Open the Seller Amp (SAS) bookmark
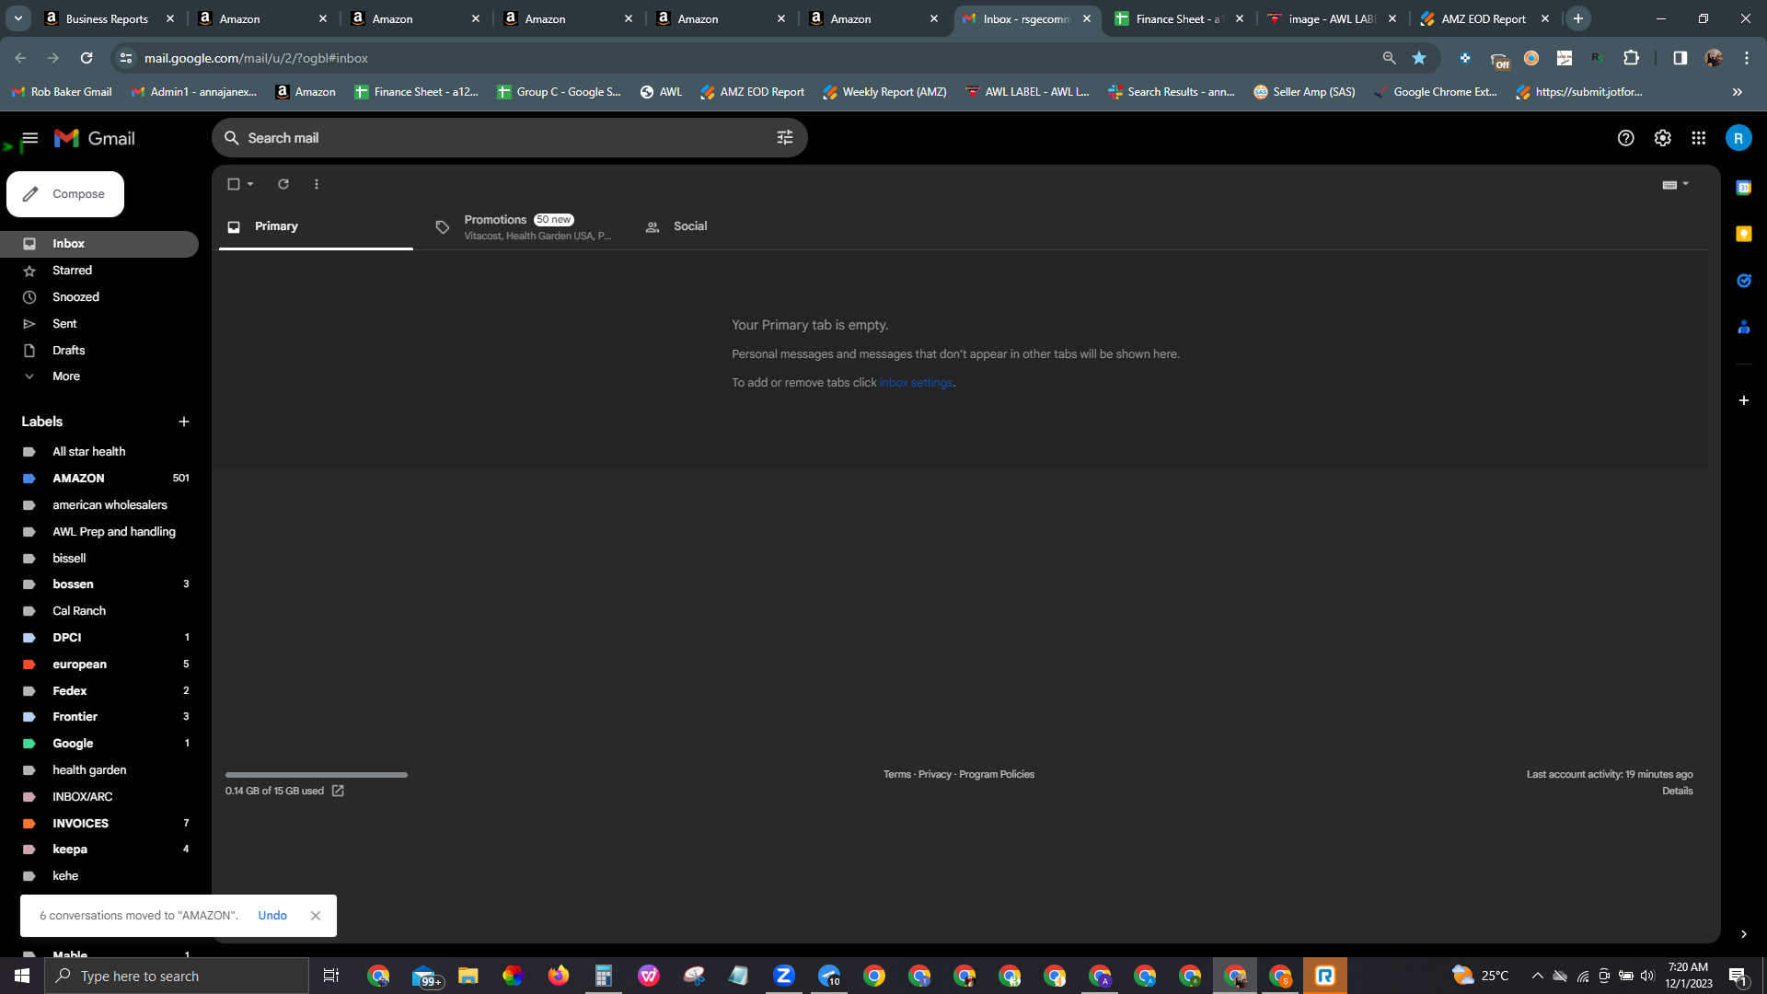This screenshot has height=994, width=1767. tap(1304, 92)
